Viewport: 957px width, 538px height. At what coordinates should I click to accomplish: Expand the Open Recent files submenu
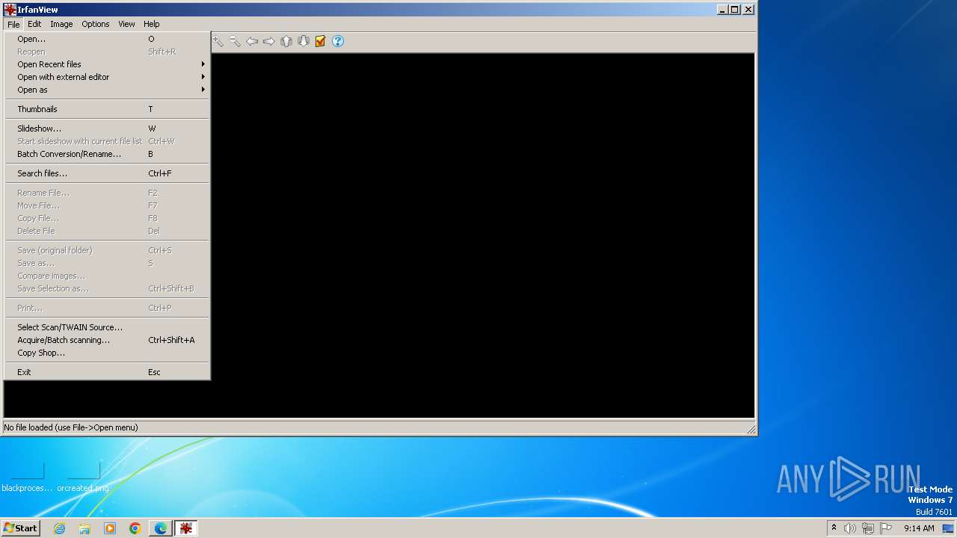pos(107,64)
